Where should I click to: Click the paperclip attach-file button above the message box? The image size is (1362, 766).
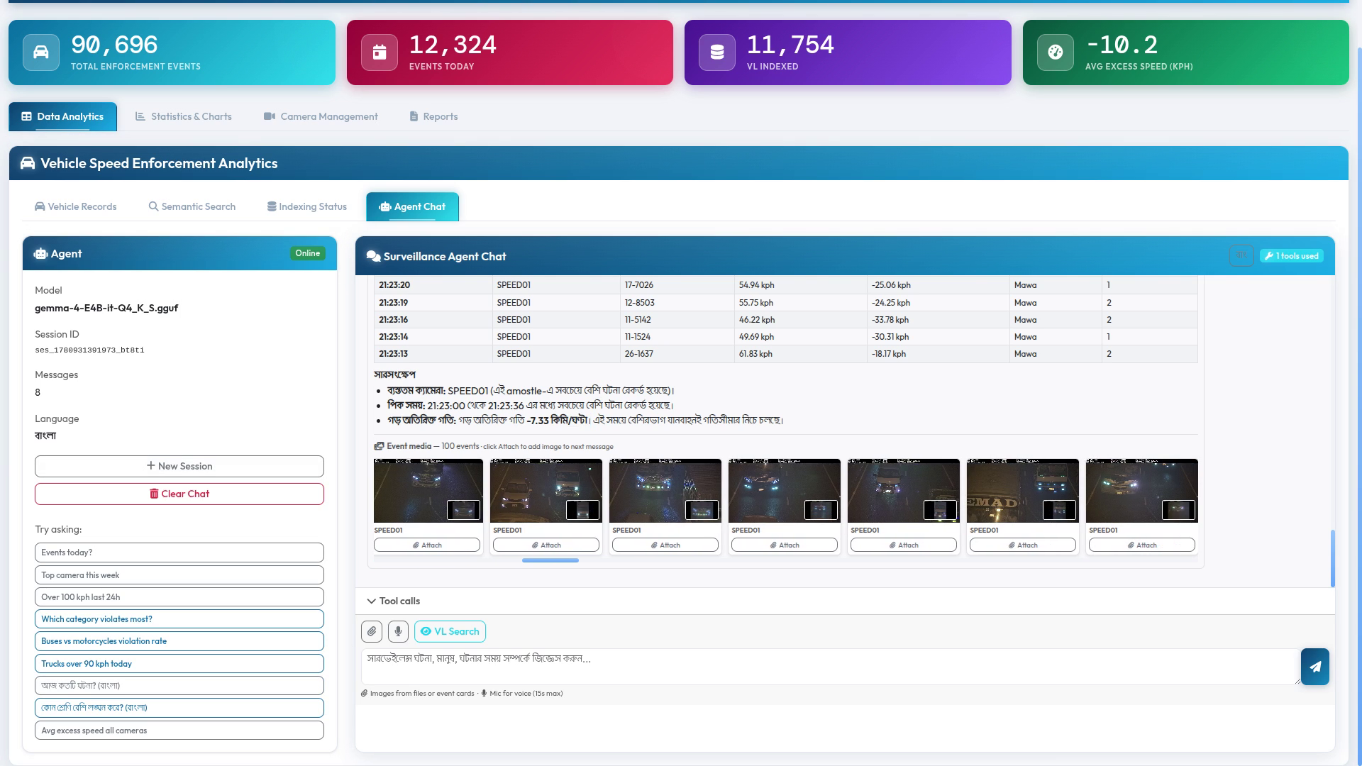(x=372, y=631)
